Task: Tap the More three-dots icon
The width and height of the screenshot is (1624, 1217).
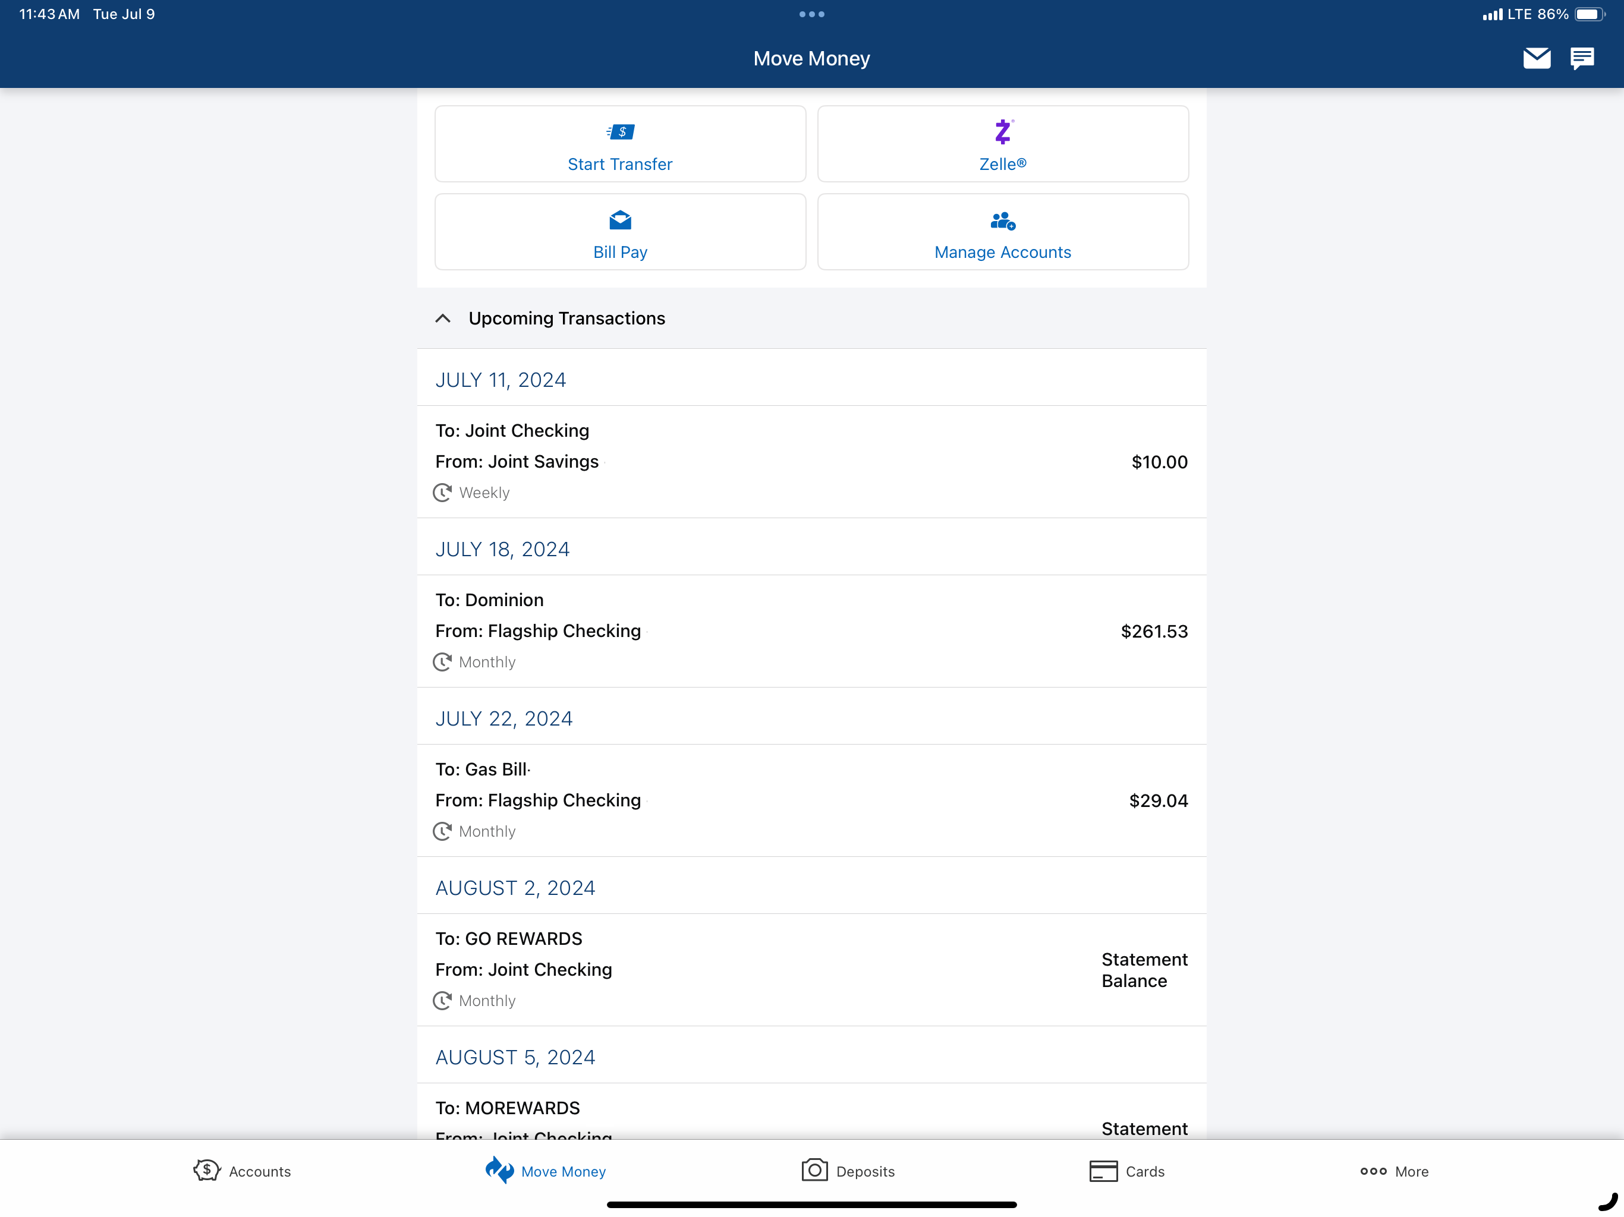Action: pos(1374,1171)
